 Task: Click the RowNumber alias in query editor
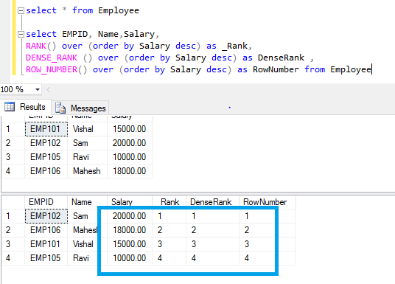[x=276, y=70]
